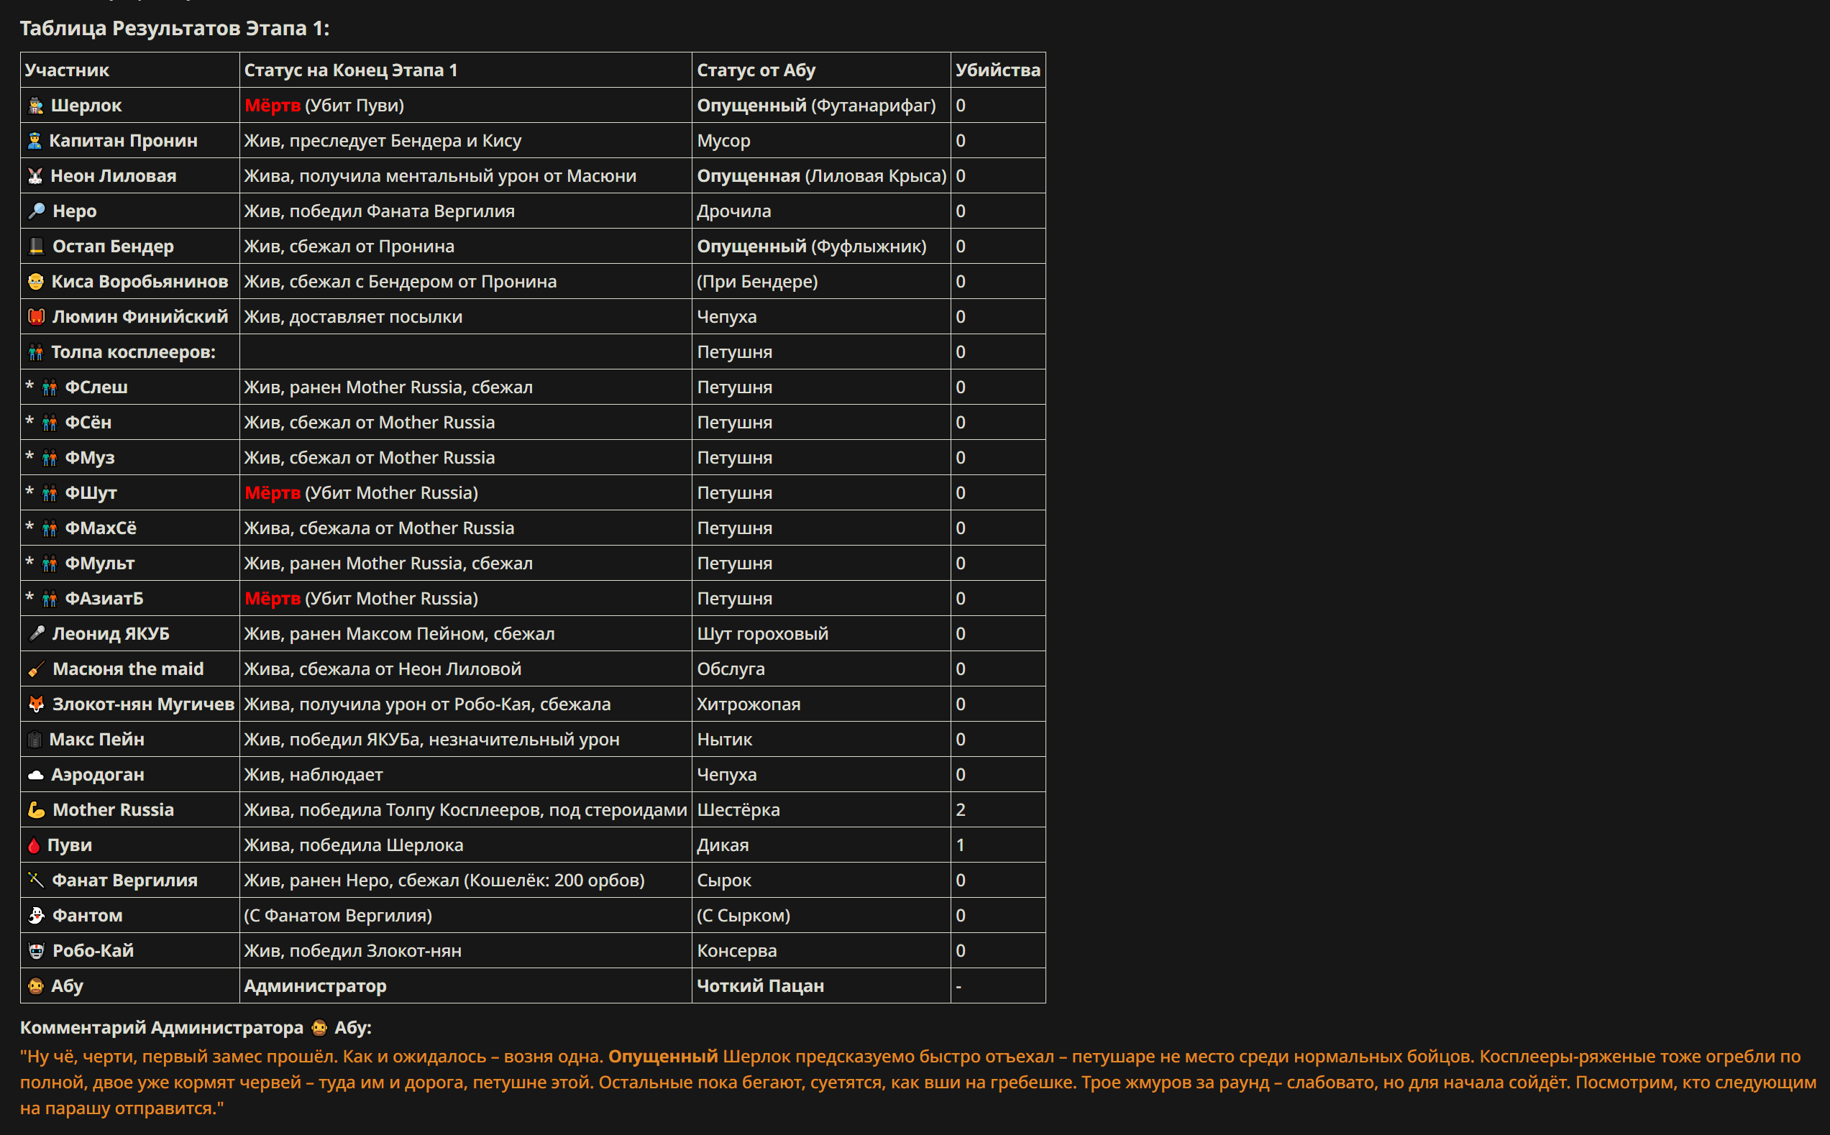This screenshot has width=1830, height=1135.
Task: Click the Администратор cell in Абу row
Action: click(465, 986)
